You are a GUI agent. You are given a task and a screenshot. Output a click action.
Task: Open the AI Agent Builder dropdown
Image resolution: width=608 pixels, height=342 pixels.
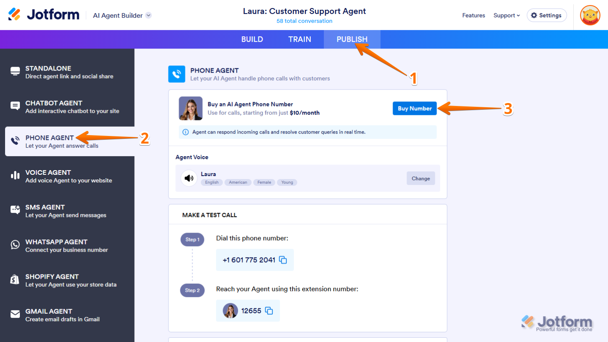tap(122, 15)
